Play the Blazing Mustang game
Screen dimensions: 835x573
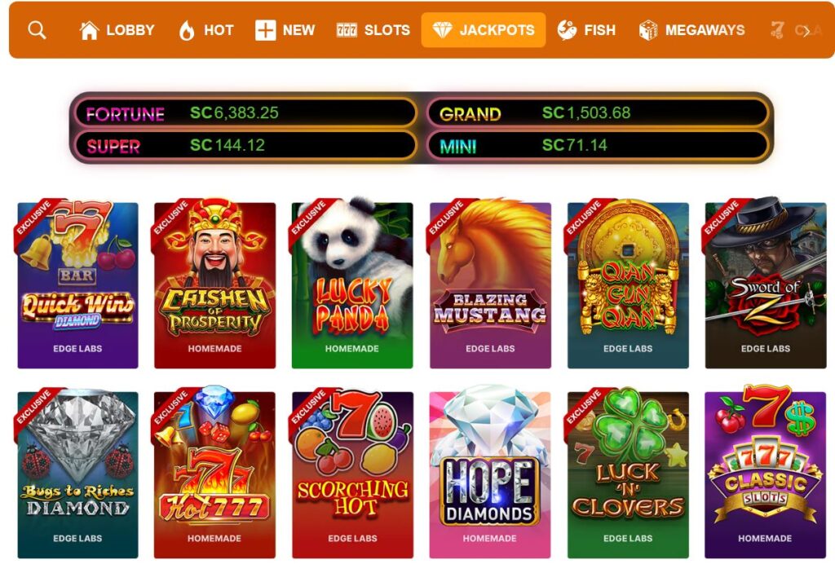tap(490, 285)
